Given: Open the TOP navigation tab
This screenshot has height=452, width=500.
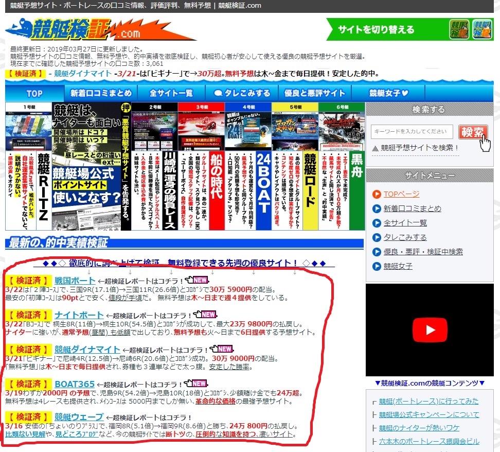Looking at the screenshot, I should pyautogui.click(x=35, y=94).
